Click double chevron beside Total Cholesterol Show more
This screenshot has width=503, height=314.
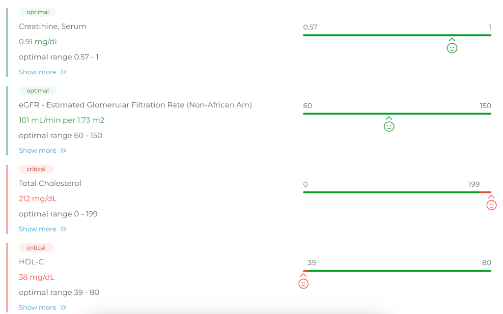point(63,229)
